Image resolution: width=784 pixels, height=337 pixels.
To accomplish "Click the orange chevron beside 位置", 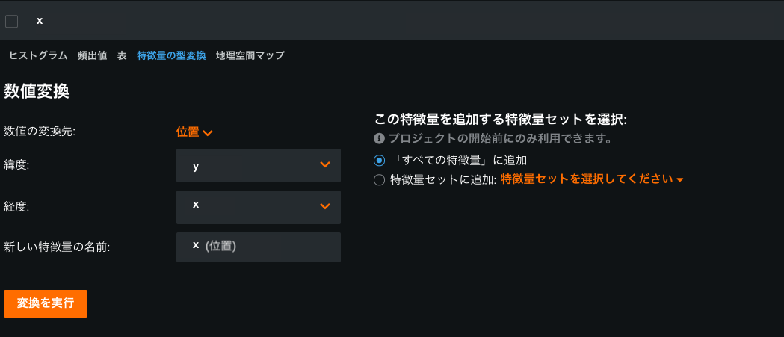I will tap(208, 133).
